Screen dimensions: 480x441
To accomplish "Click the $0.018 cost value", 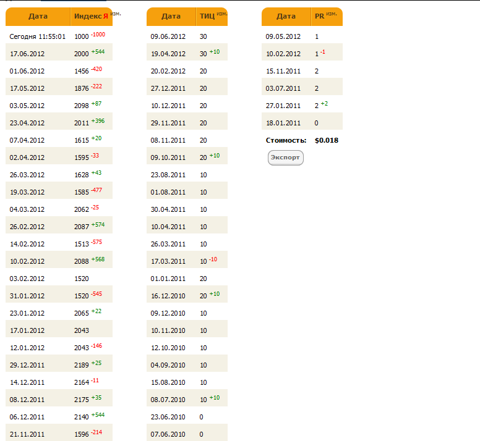I will [x=327, y=140].
